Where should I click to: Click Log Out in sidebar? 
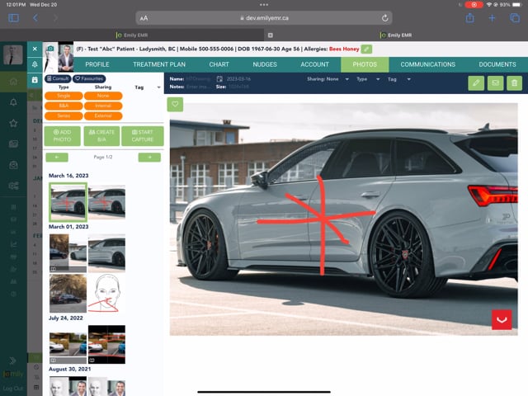[x=13, y=389]
